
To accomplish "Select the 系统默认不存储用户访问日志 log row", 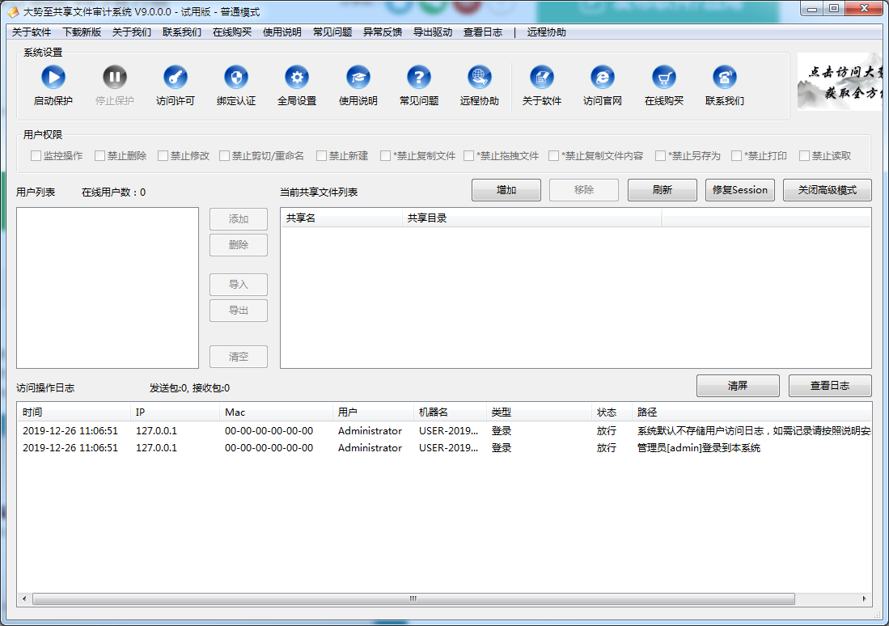I will pyautogui.click(x=445, y=431).
